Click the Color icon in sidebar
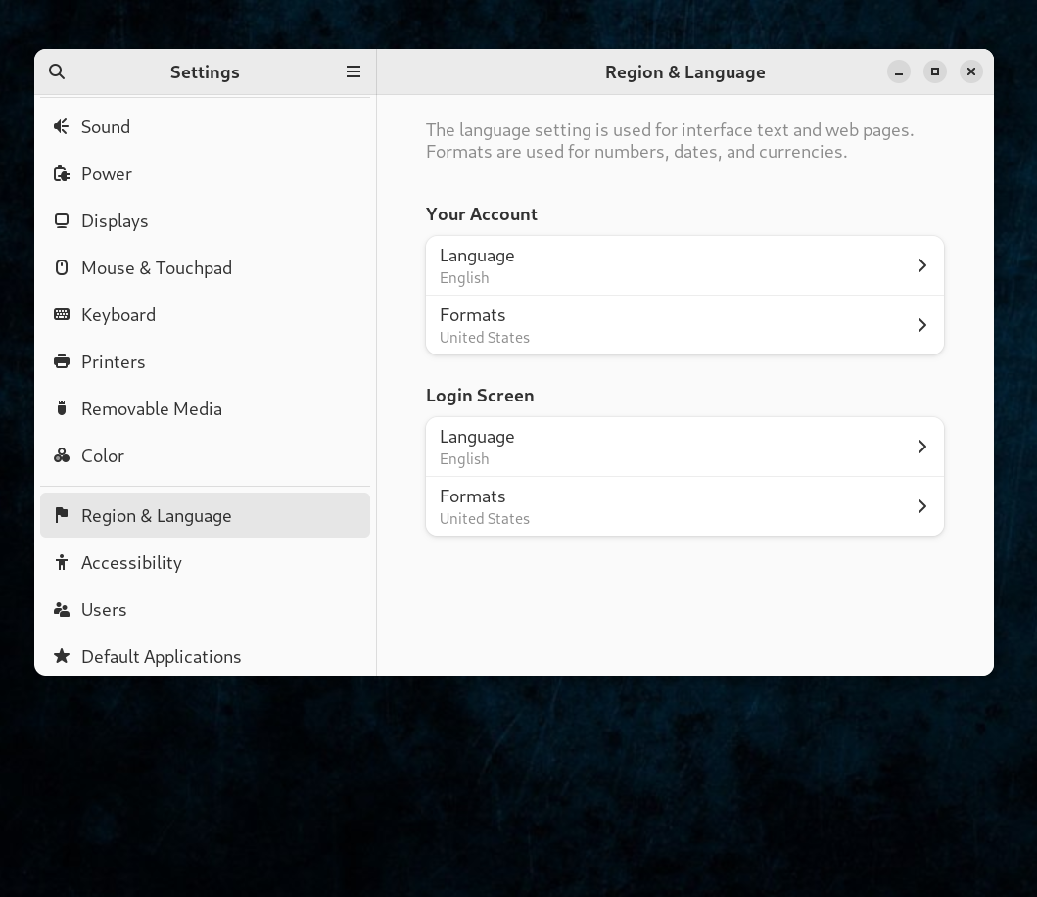 (x=62, y=455)
